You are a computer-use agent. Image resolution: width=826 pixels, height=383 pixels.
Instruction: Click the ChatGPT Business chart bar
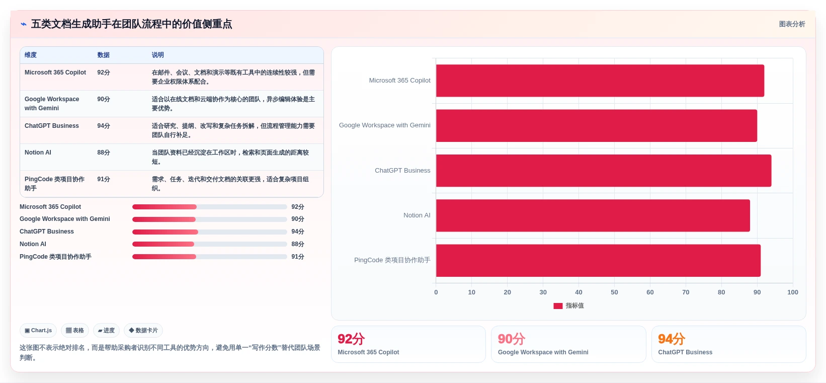coord(604,171)
